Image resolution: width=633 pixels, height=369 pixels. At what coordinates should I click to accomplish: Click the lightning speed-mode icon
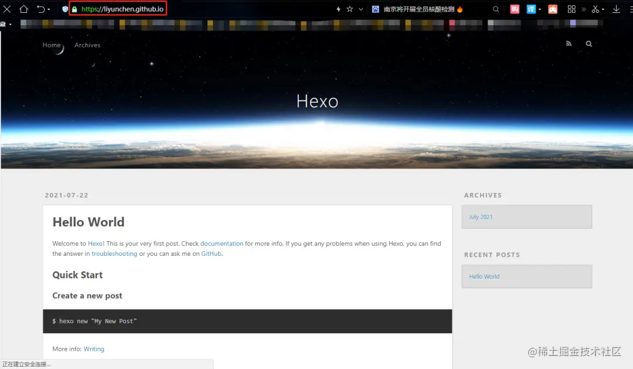(338, 9)
